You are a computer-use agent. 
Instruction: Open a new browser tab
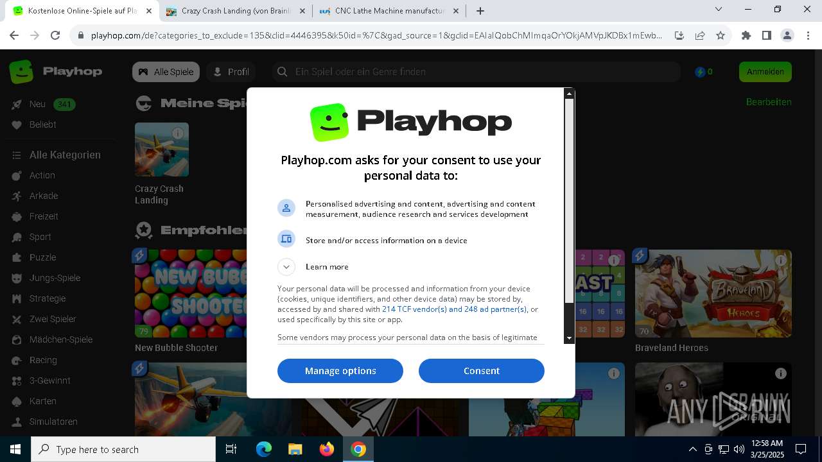pyautogui.click(x=480, y=11)
